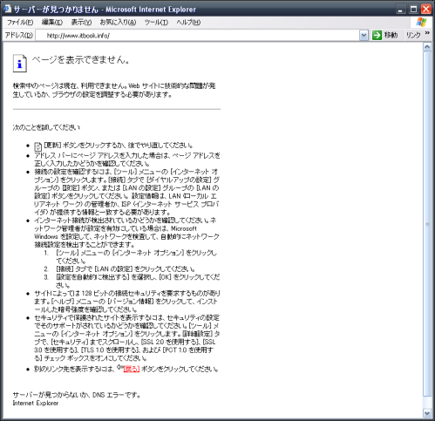Open the 表示(V) menu
435x421 pixels.
click(81, 23)
